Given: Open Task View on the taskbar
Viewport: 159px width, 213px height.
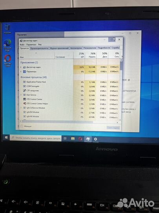Looking at the screenshot, I should tap(65, 138).
